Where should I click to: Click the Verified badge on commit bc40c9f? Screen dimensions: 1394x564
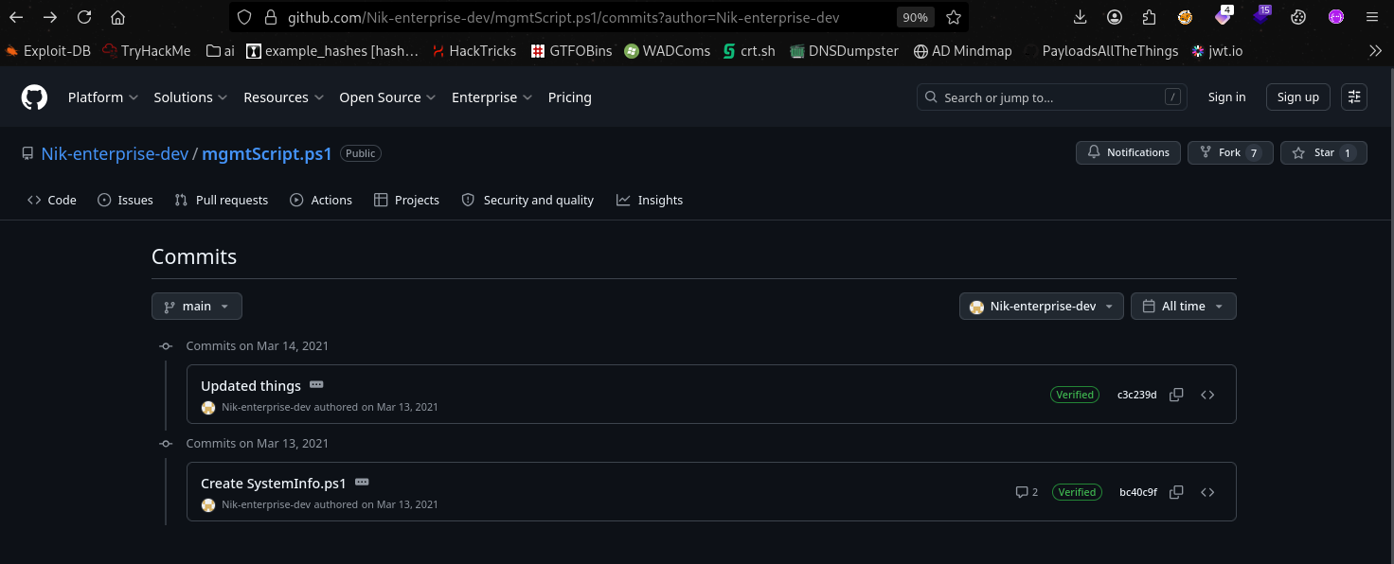click(x=1077, y=492)
